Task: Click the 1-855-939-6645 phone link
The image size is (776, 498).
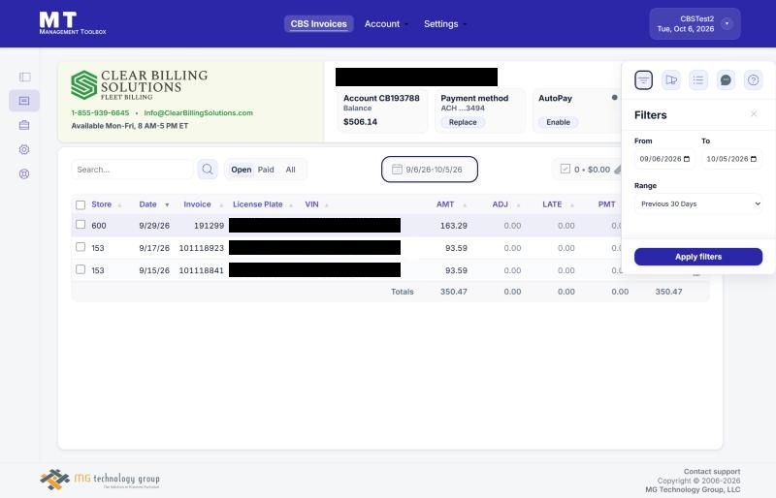Action: coord(100,112)
